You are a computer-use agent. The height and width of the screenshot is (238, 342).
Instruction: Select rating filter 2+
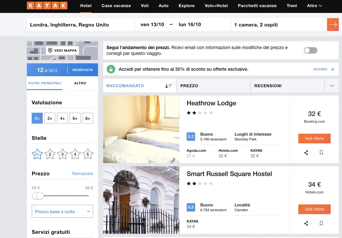(x=50, y=118)
